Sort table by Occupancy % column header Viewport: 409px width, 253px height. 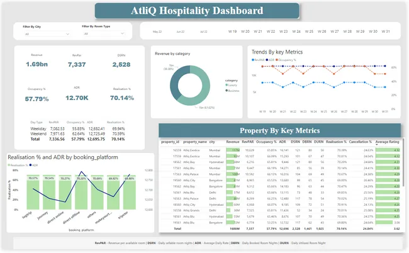tap(266, 142)
